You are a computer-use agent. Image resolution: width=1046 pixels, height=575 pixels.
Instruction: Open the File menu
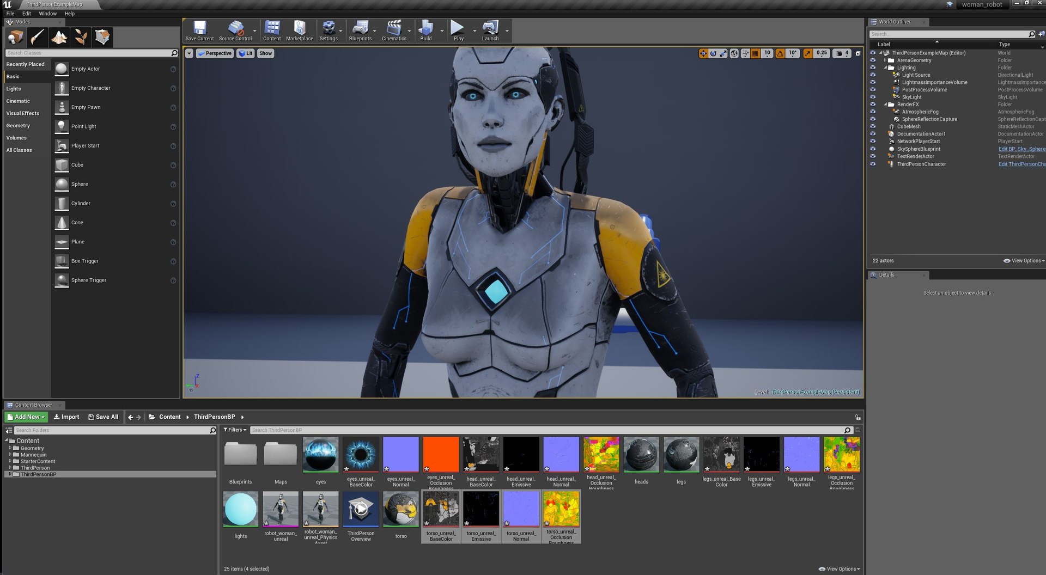click(x=10, y=14)
